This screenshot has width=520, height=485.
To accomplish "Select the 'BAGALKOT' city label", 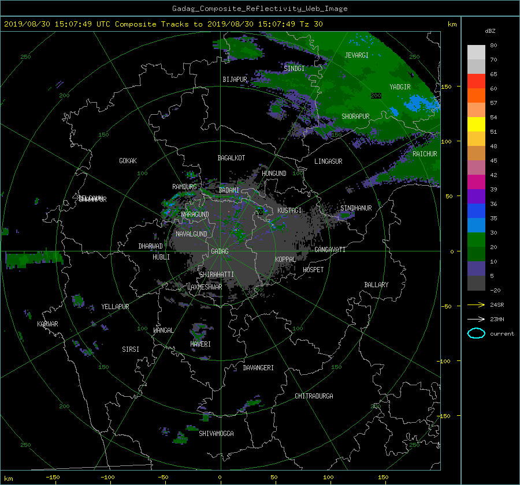I will coord(231,158).
